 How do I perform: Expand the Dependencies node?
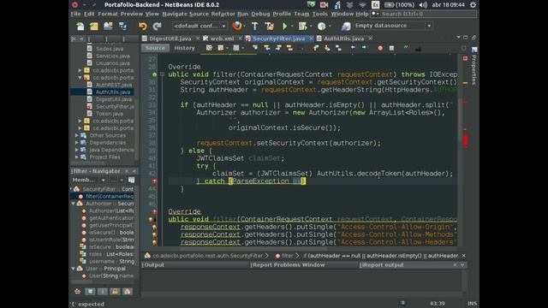(x=77, y=143)
